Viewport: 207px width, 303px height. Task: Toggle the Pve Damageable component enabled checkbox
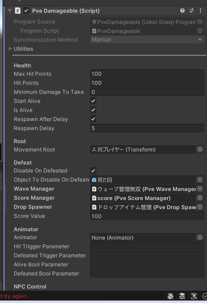[x=26, y=11]
